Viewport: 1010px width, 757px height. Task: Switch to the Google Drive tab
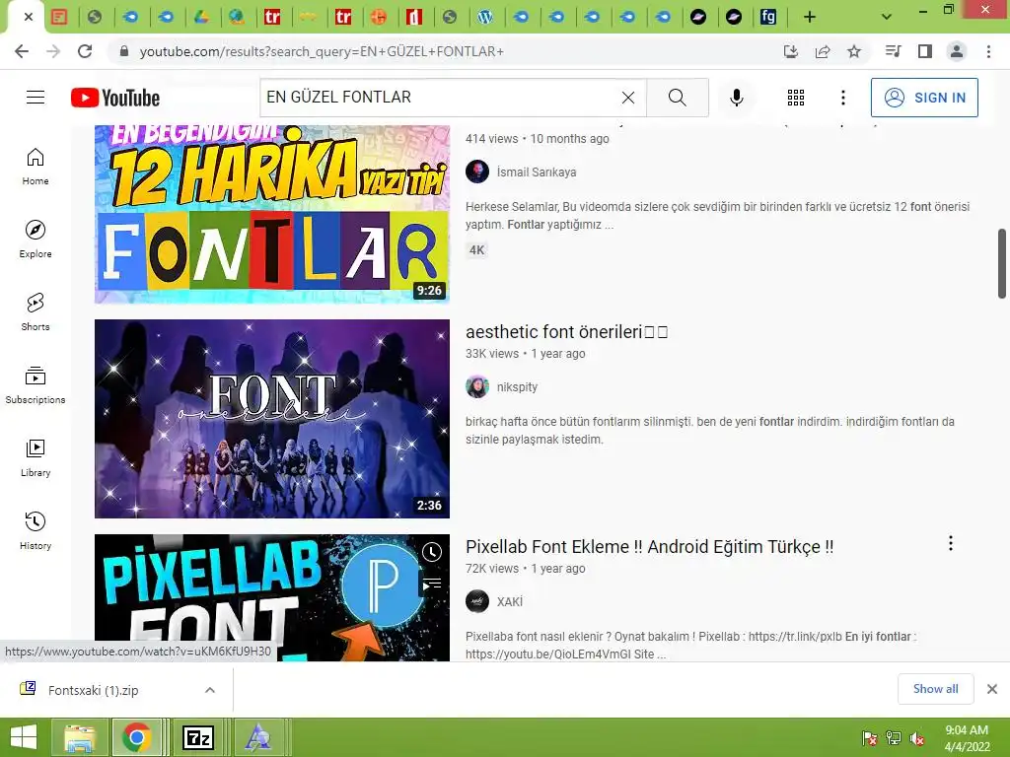pos(201,18)
